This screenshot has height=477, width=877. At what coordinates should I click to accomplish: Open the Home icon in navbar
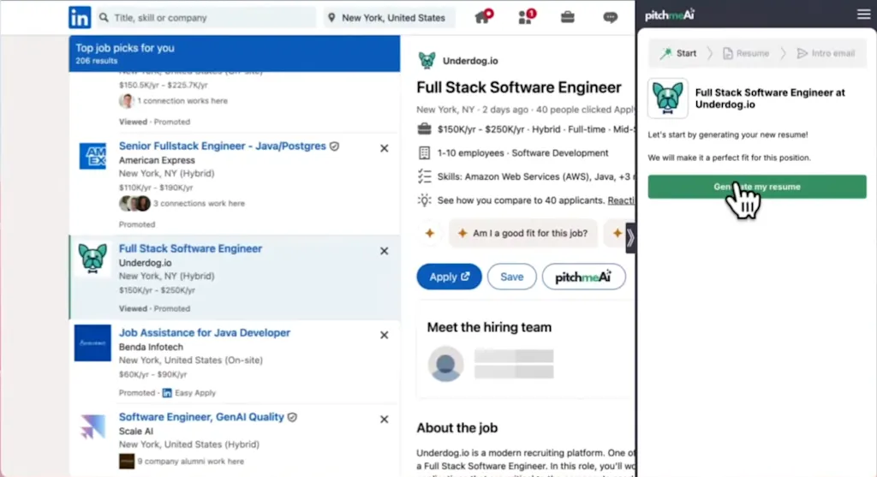coord(482,17)
